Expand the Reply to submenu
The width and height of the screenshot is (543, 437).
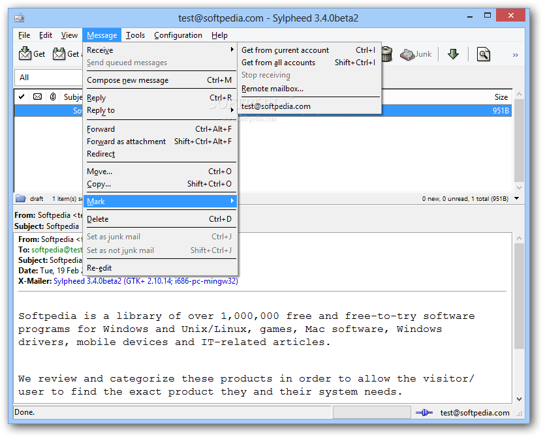click(x=160, y=110)
